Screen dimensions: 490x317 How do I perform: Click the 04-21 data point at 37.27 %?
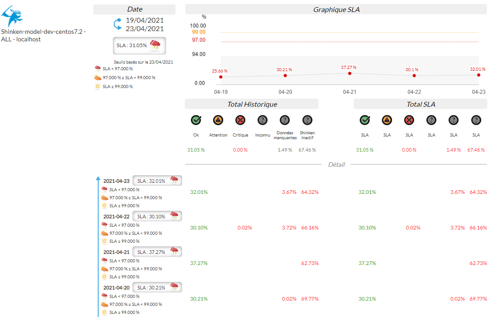[x=350, y=73]
